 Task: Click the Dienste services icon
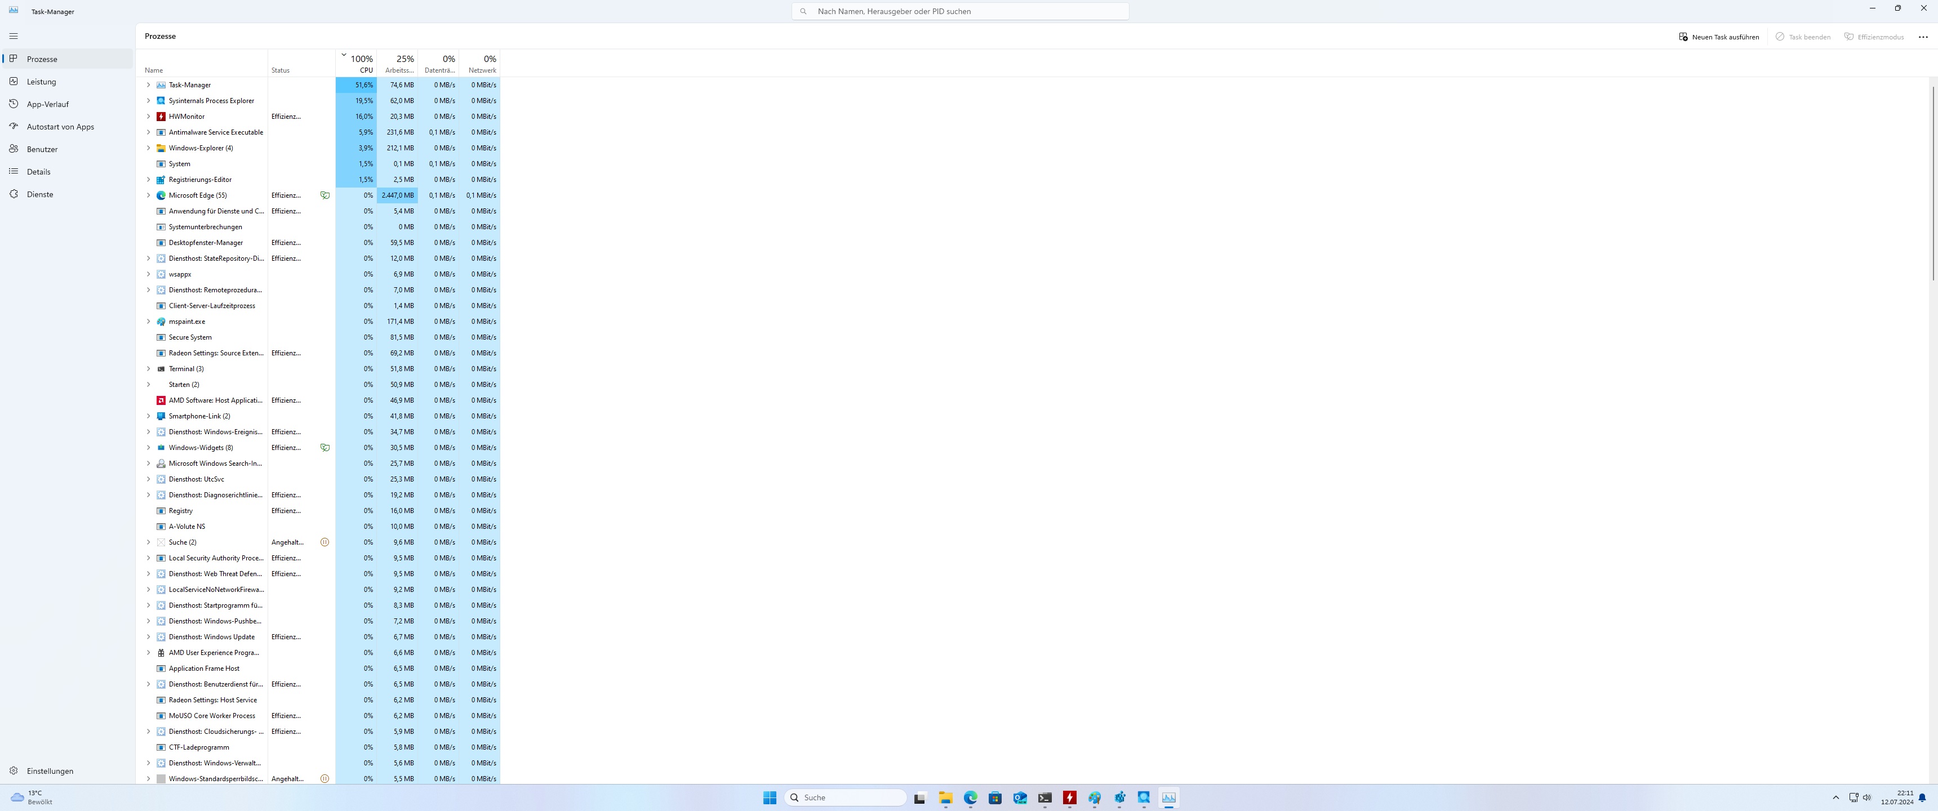pos(14,194)
